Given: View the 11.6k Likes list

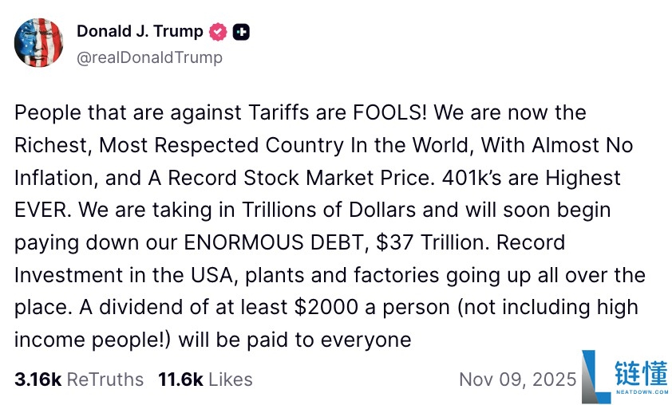Looking at the screenshot, I should pos(205,379).
